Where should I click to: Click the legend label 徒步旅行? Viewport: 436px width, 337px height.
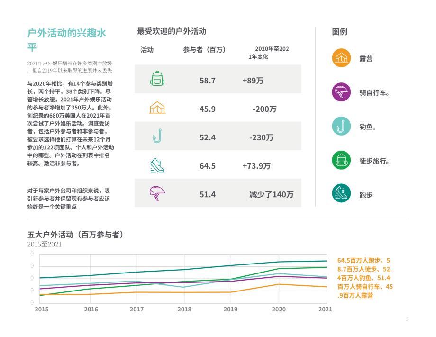(x=374, y=161)
